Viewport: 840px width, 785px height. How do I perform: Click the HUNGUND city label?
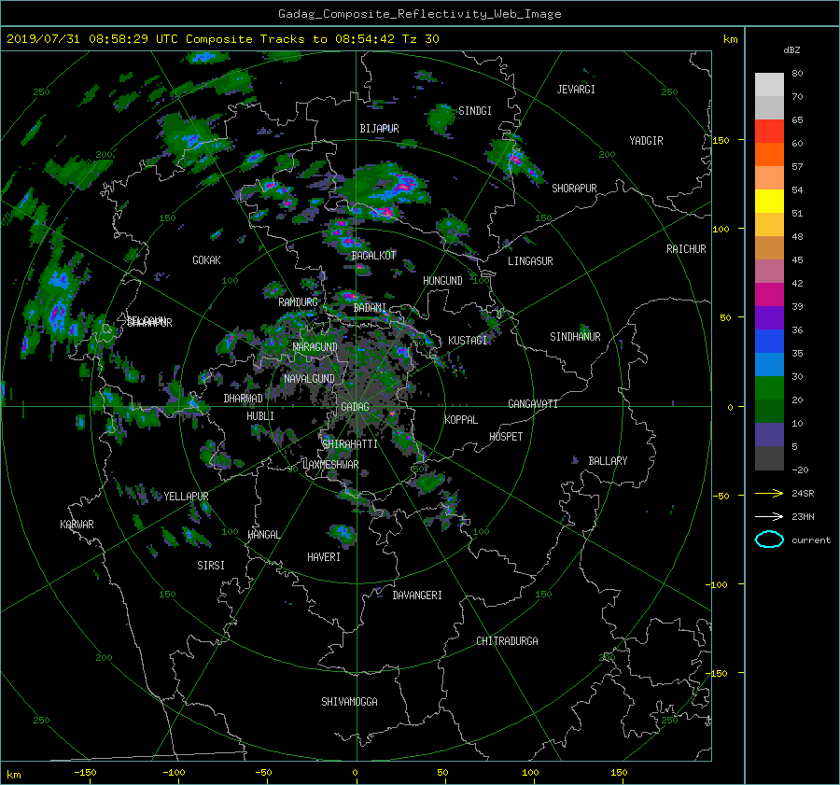pyautogui.click(x=442, y=281)
